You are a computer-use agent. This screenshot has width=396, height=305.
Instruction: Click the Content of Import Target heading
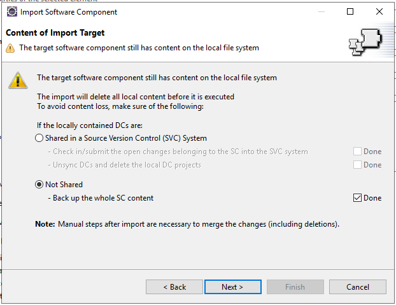pos(55,33)
